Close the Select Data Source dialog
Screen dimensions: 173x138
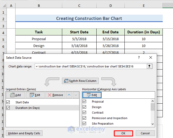[x=151, y=57]
